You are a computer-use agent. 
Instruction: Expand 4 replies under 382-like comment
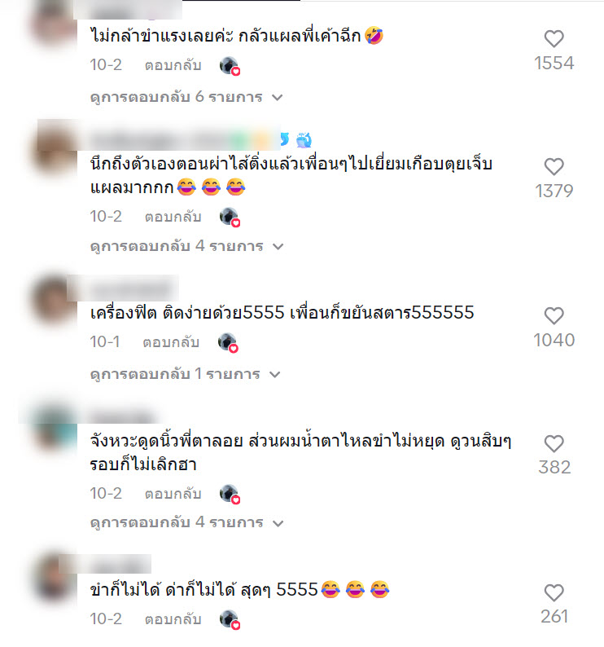click(186, 523)
